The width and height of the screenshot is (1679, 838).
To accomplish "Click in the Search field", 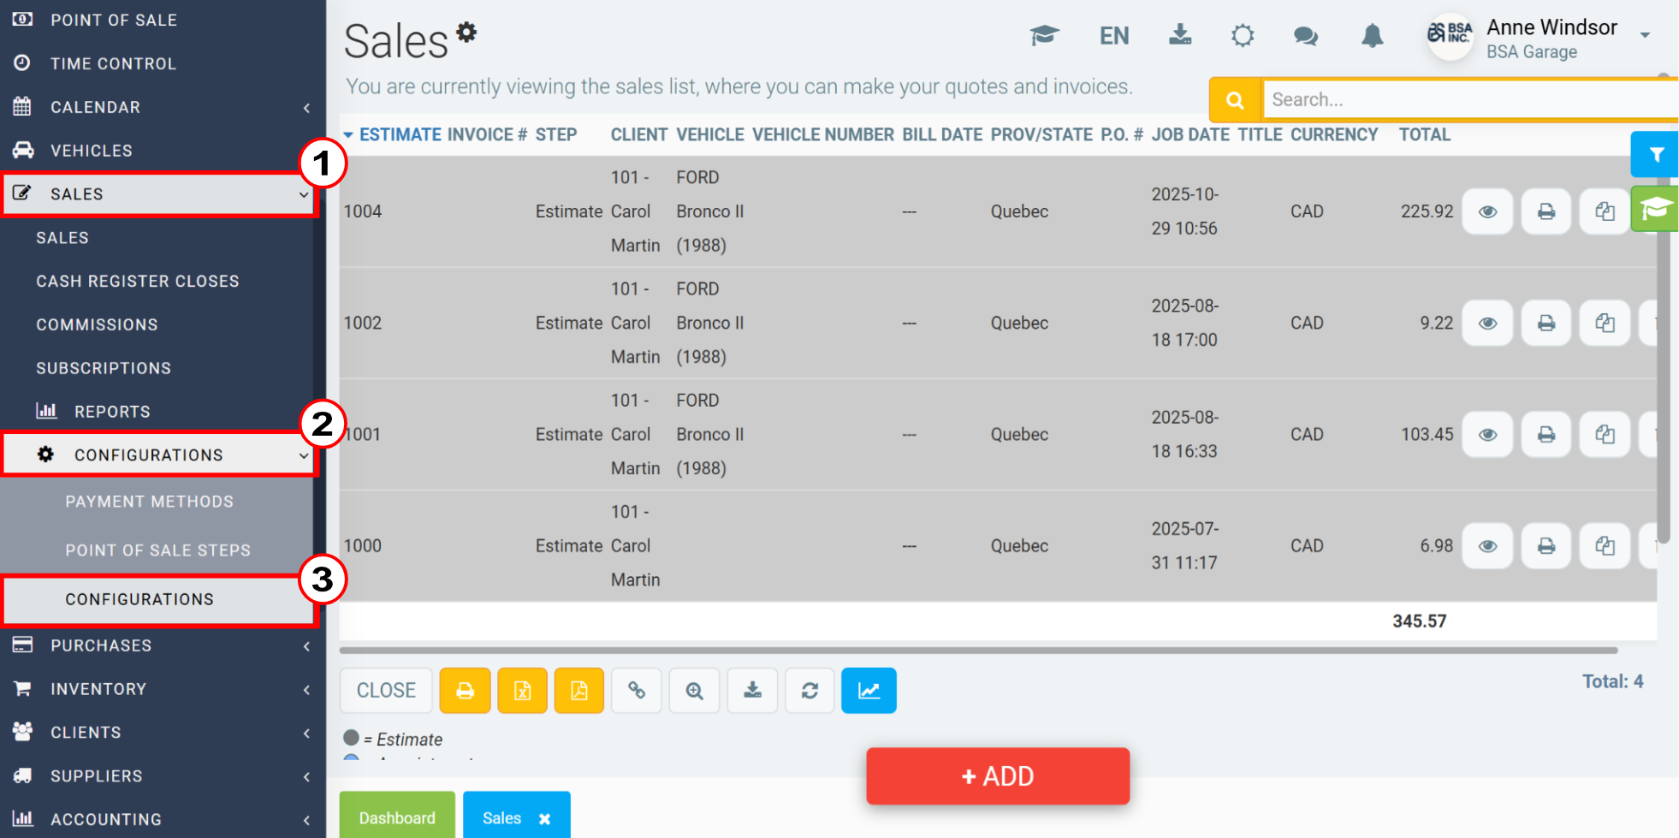I will pos(1468,99).
